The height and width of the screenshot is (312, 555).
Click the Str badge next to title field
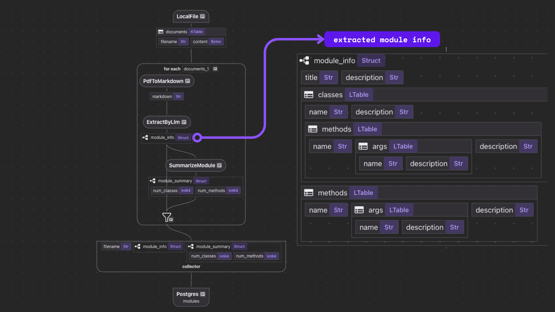pyautogui.click(x=329, y=77)
